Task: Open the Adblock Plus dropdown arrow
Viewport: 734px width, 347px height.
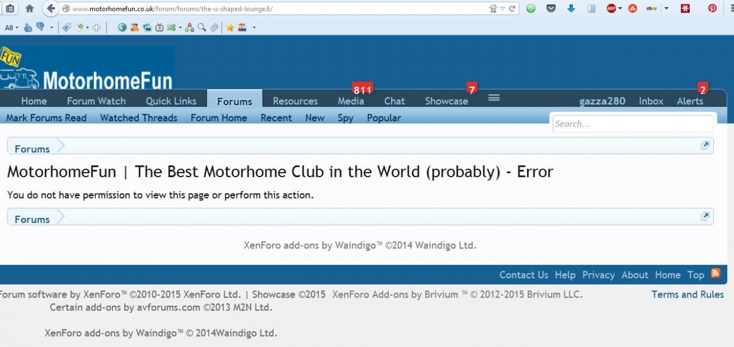Action: coord(620,9)
